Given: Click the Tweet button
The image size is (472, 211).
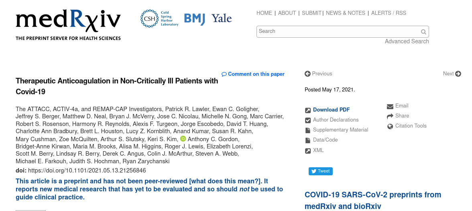Looking at the screenshot, I should 320,171.
